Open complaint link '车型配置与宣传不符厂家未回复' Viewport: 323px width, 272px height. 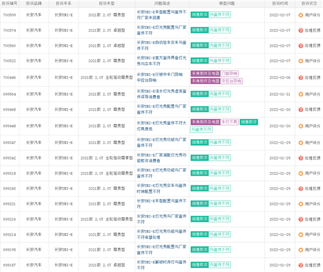161,15
